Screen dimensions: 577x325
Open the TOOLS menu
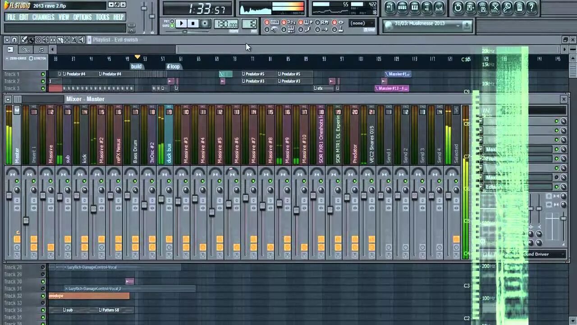point(103,17)
